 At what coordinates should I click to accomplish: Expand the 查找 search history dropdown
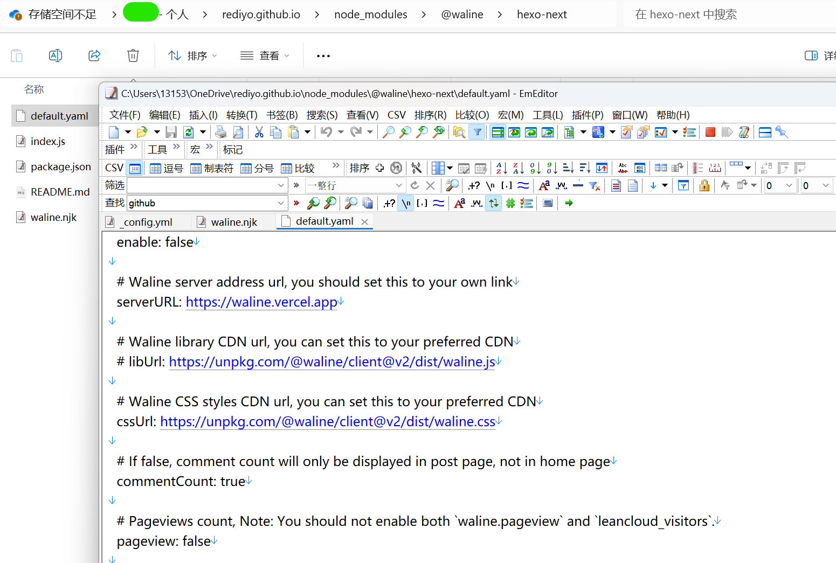pos(281,203)
